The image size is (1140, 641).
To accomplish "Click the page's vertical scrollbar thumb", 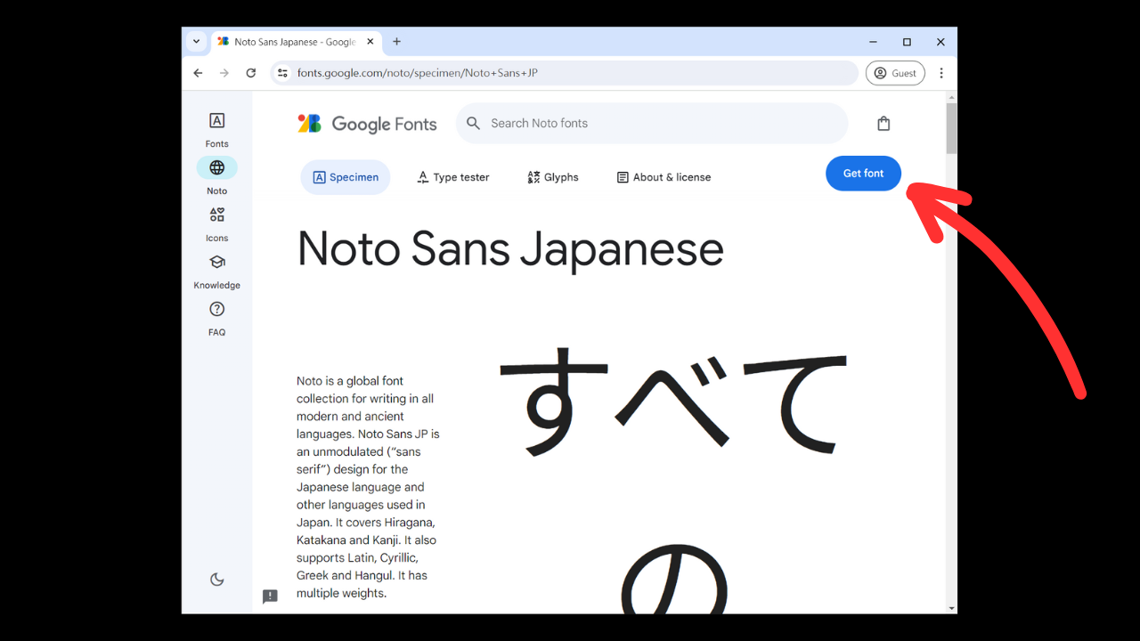I will pos(951,129).
